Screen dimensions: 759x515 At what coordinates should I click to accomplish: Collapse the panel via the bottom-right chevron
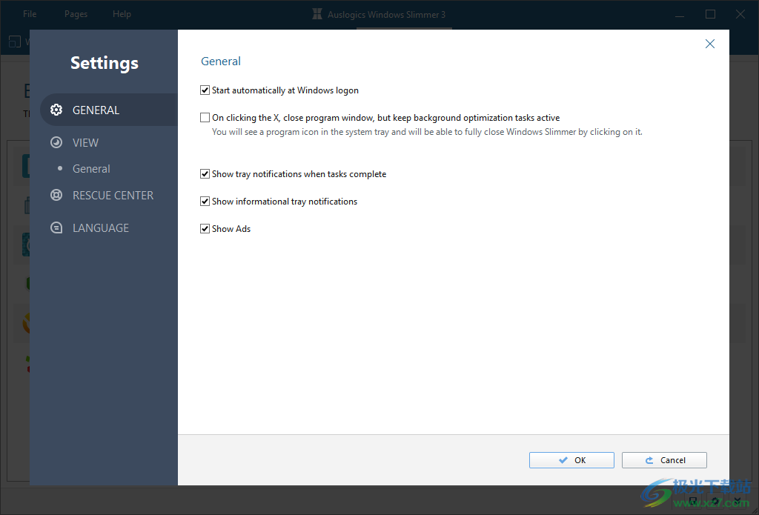pyautogui.click(x=736, y=499)
